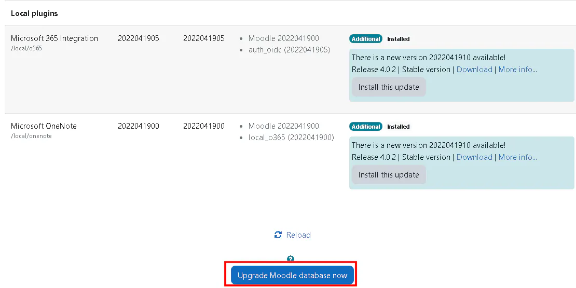
Task: Select new version 2022041910 notice in Microsoft 365 row
Action: click(x=429, y=58)
